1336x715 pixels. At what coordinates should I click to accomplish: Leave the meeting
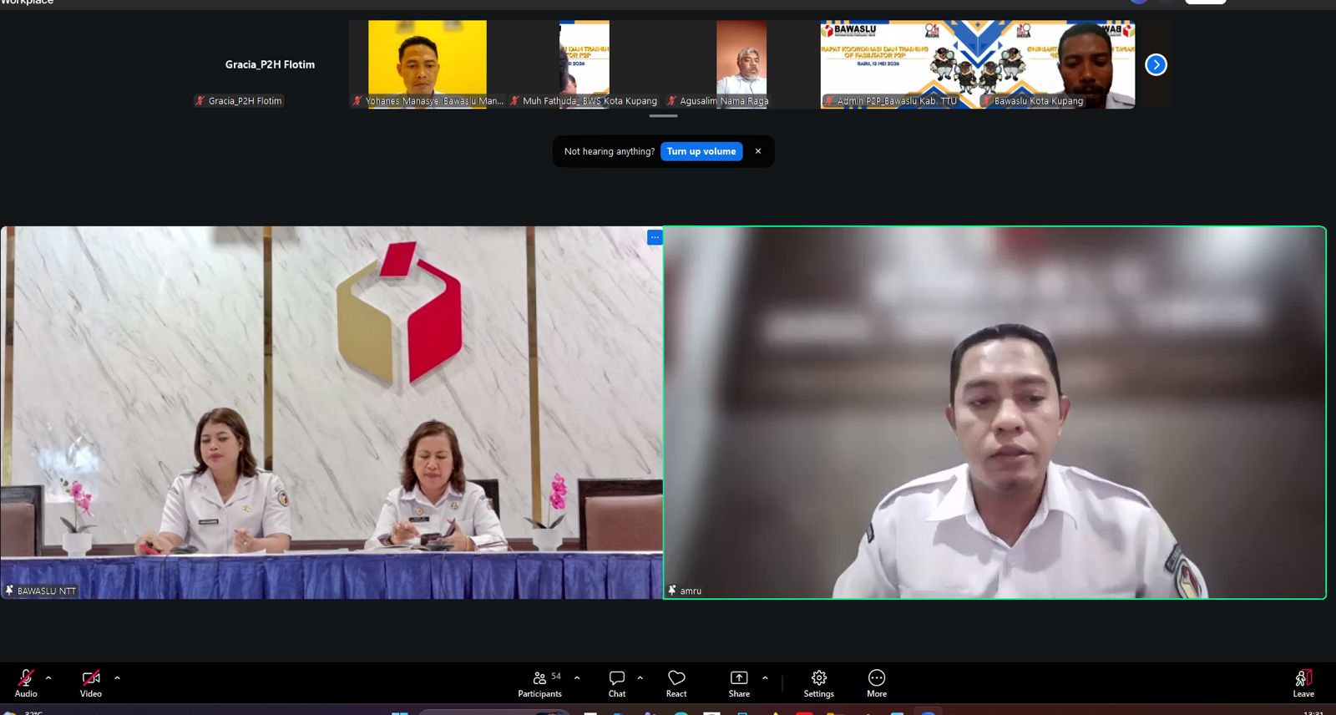(1303, 682)
